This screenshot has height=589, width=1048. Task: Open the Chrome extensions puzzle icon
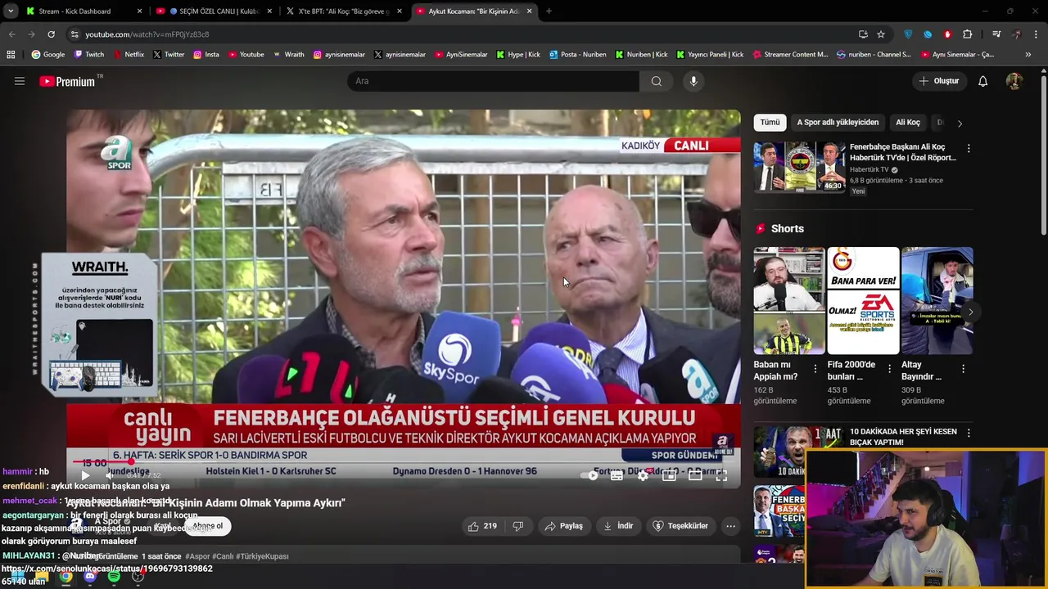(967, 34)
